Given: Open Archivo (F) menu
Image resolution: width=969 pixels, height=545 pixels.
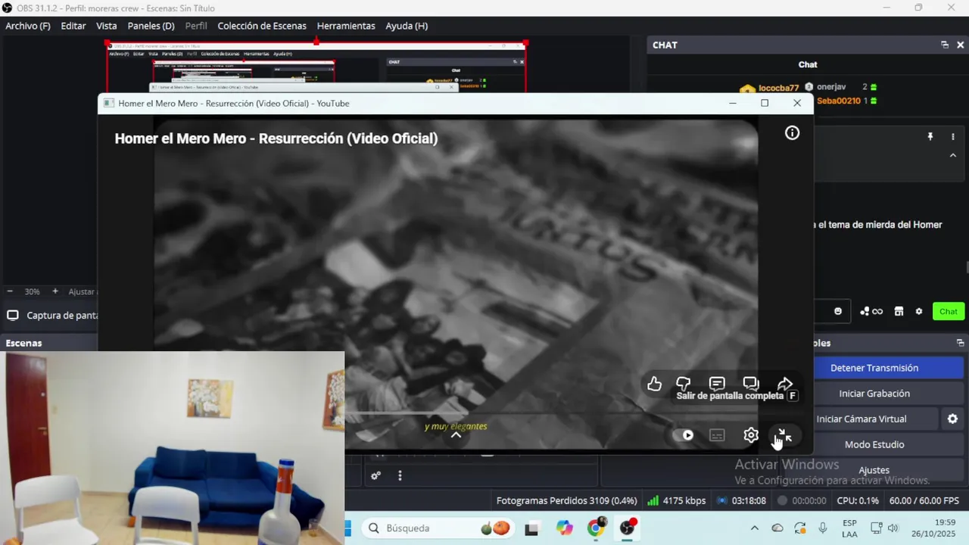Looking at the screenshot, I should (x=28, y=26).
